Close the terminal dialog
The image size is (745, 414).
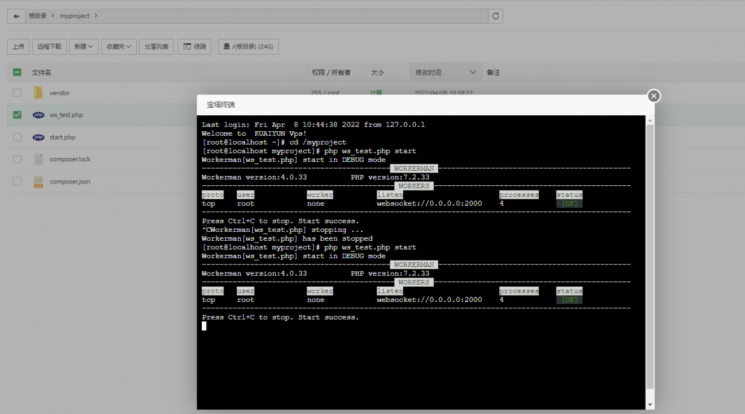coord(654,96)
